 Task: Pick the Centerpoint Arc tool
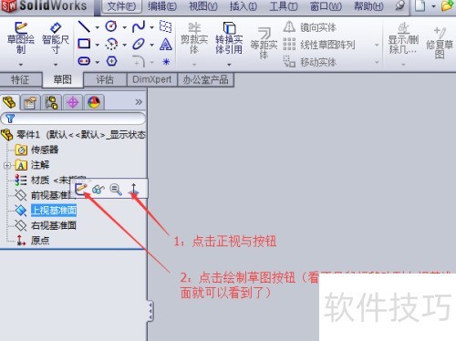point(111,45)
